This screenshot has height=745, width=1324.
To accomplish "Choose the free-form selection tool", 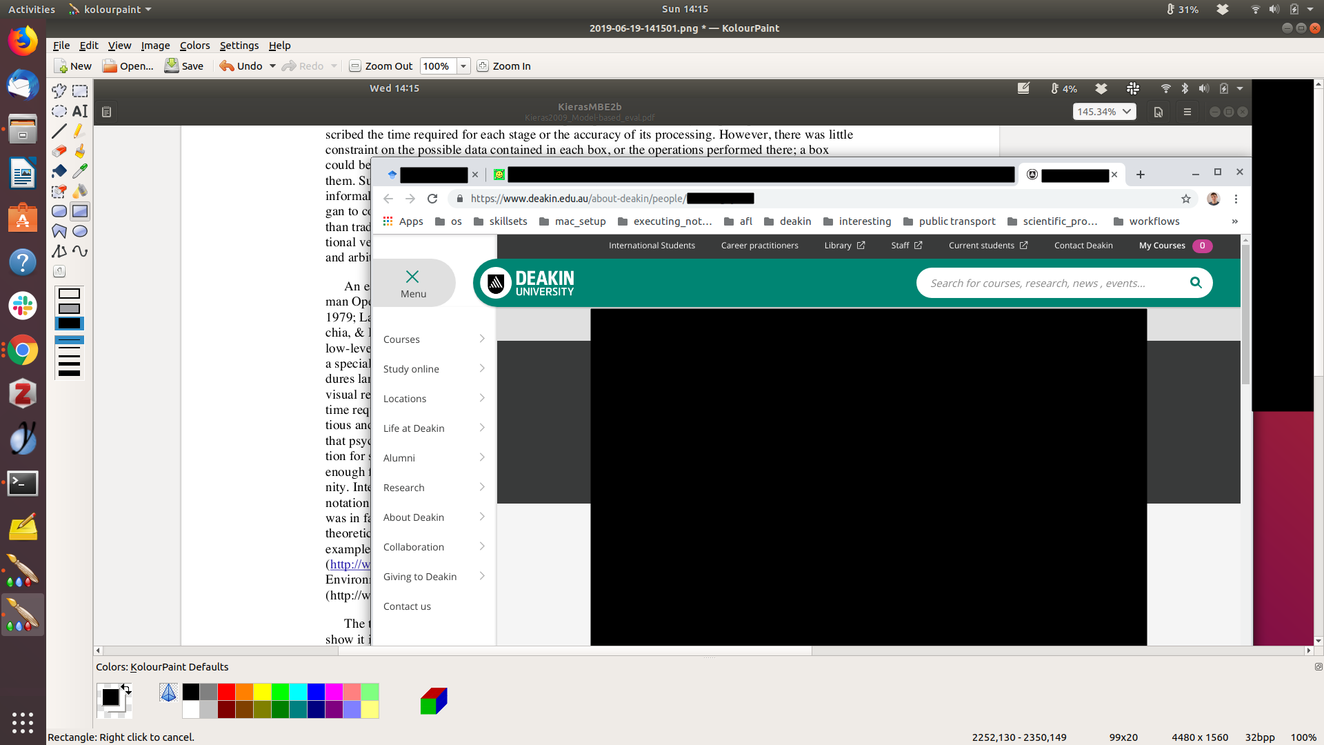I will [59, 91].
